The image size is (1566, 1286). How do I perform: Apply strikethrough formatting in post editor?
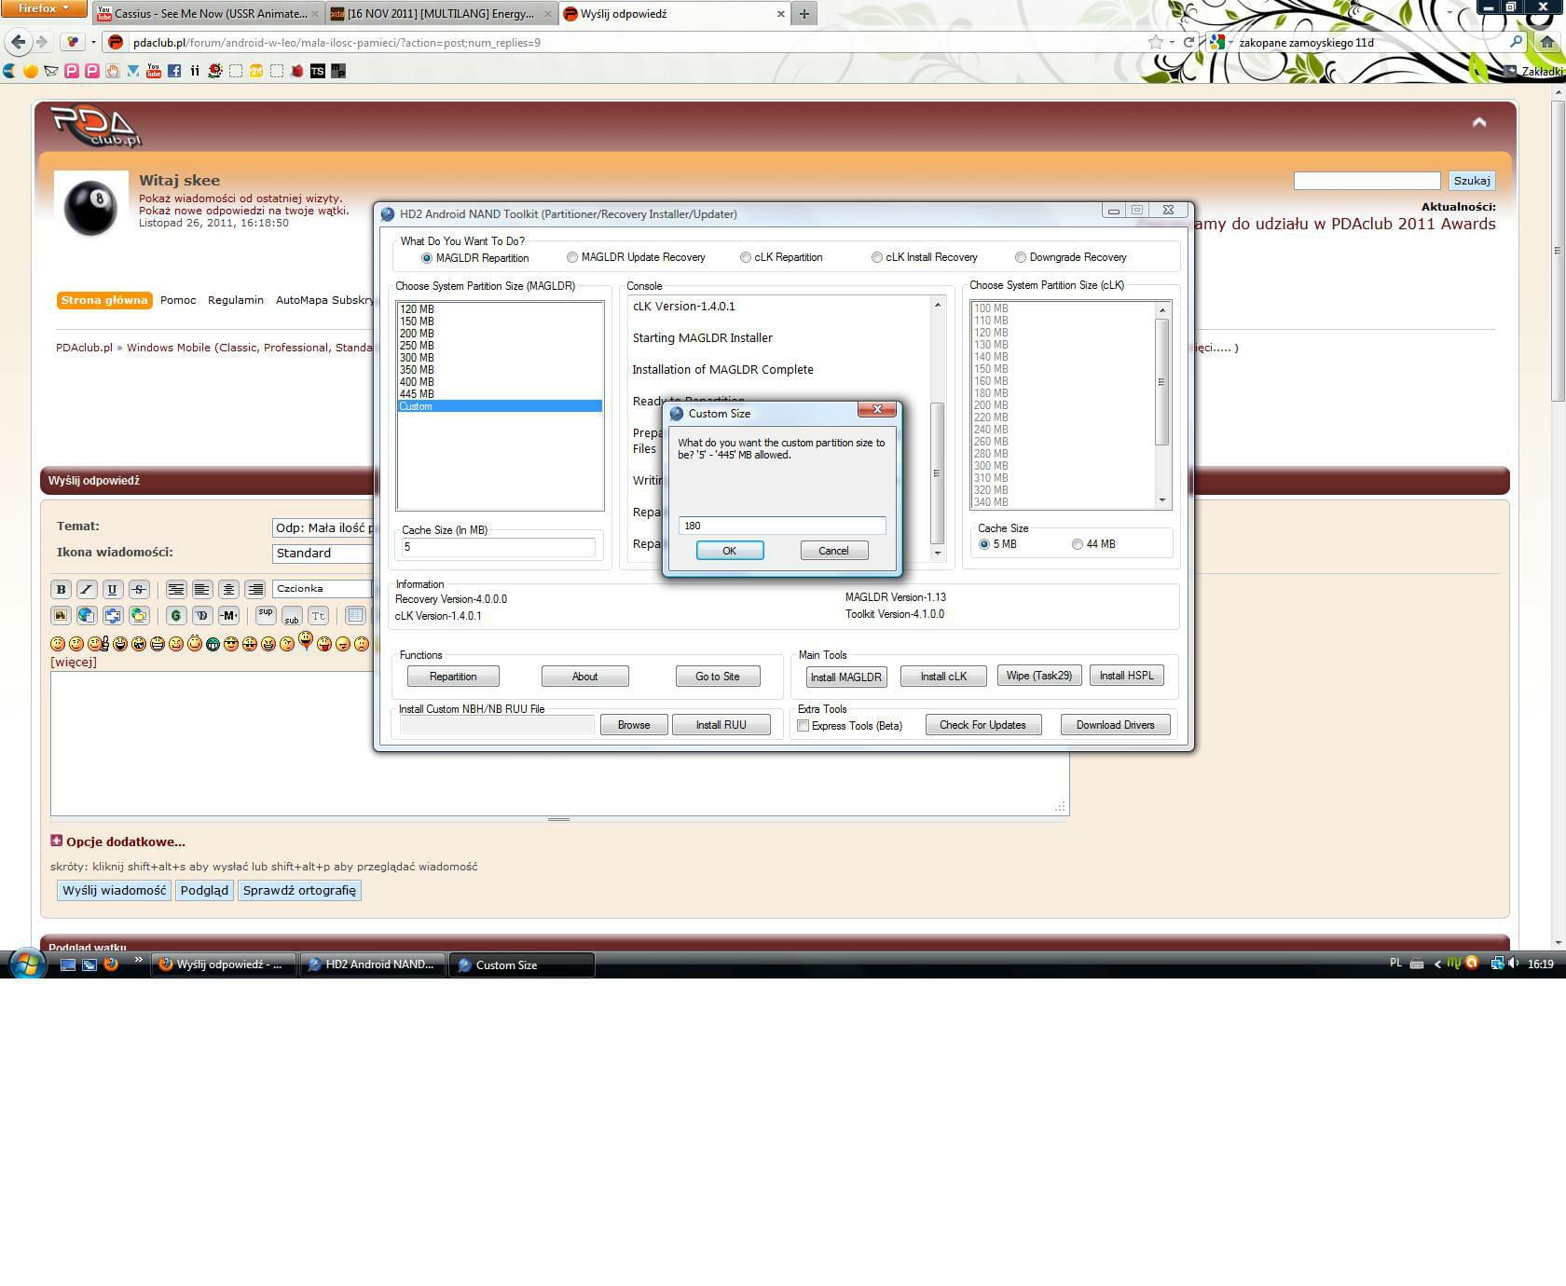pos(139,589)
